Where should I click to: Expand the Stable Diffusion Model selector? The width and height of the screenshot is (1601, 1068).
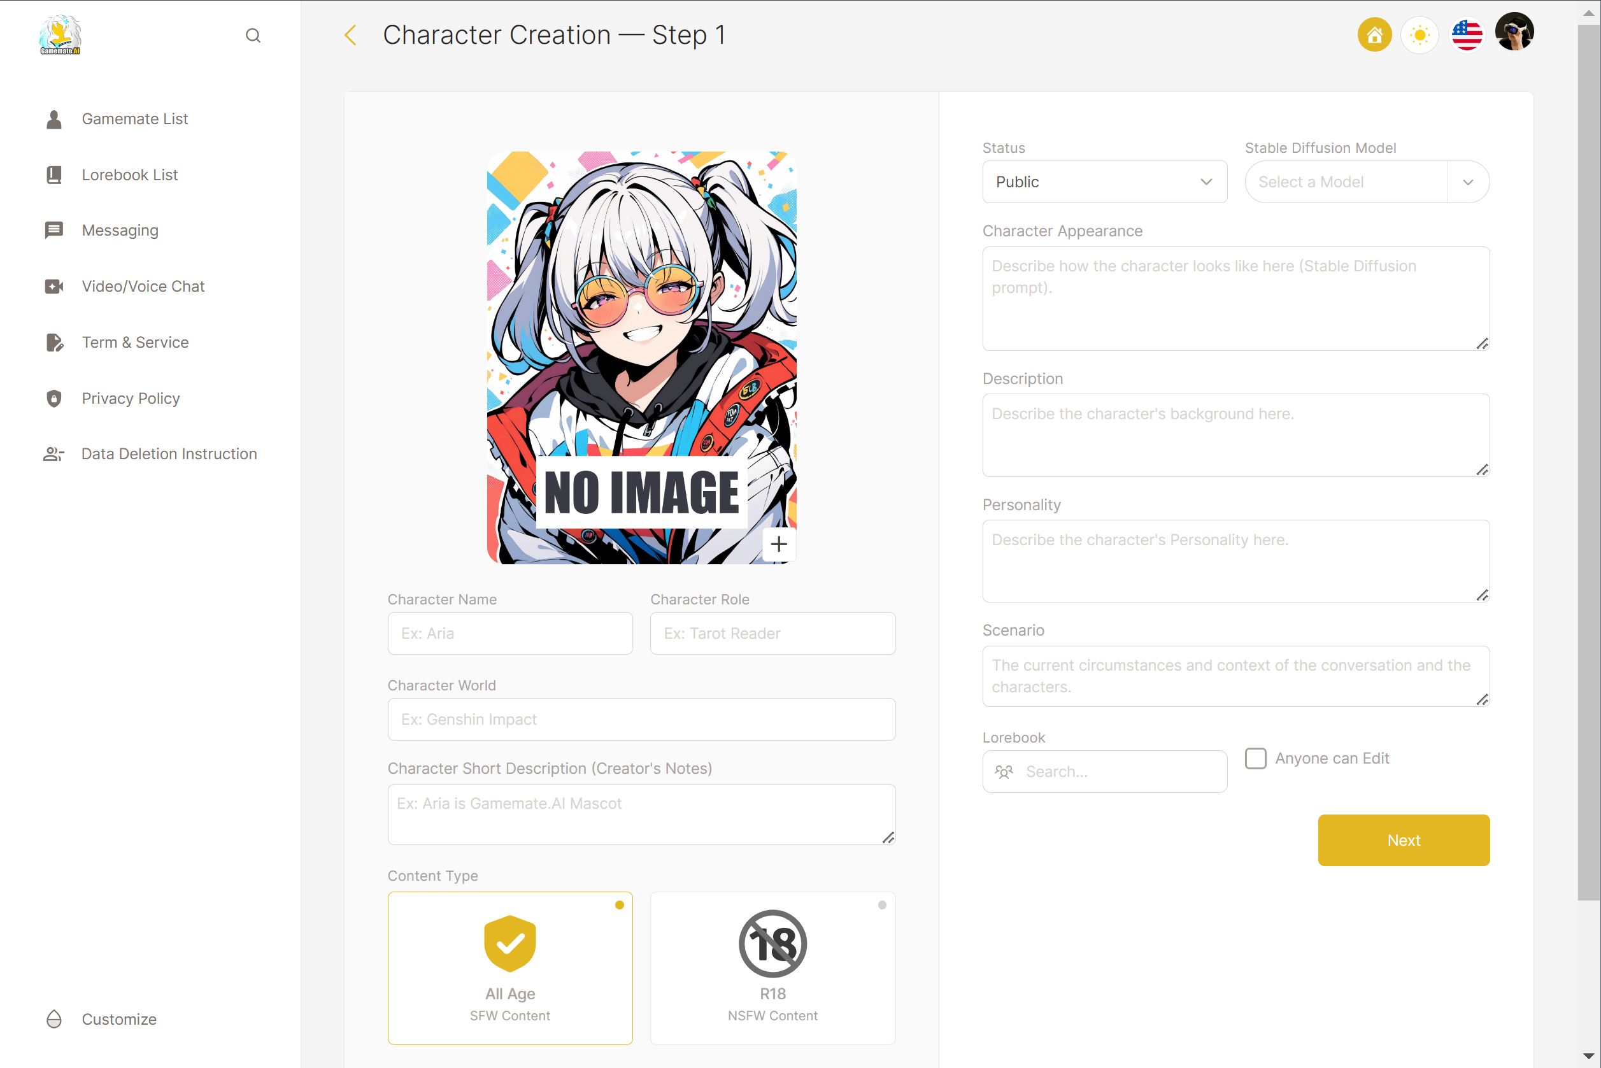pos(1467,182)
